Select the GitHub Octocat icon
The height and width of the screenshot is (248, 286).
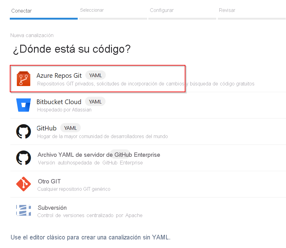click(24, 131)
